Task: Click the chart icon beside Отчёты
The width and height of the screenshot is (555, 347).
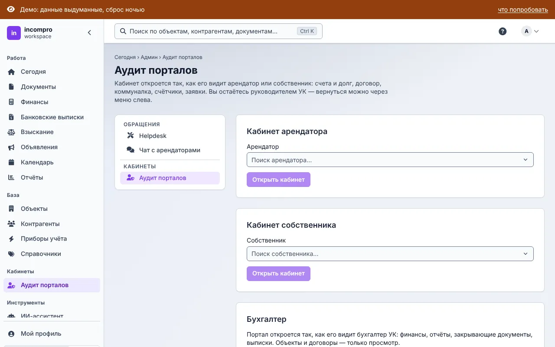Action: [12, 177]
